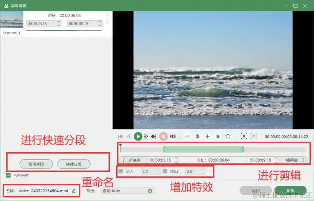Click the timecode 00:00:00.00/00:00:14.22
Image resolution: width=314 pixels, height=201 pixels.
point(286,137)
